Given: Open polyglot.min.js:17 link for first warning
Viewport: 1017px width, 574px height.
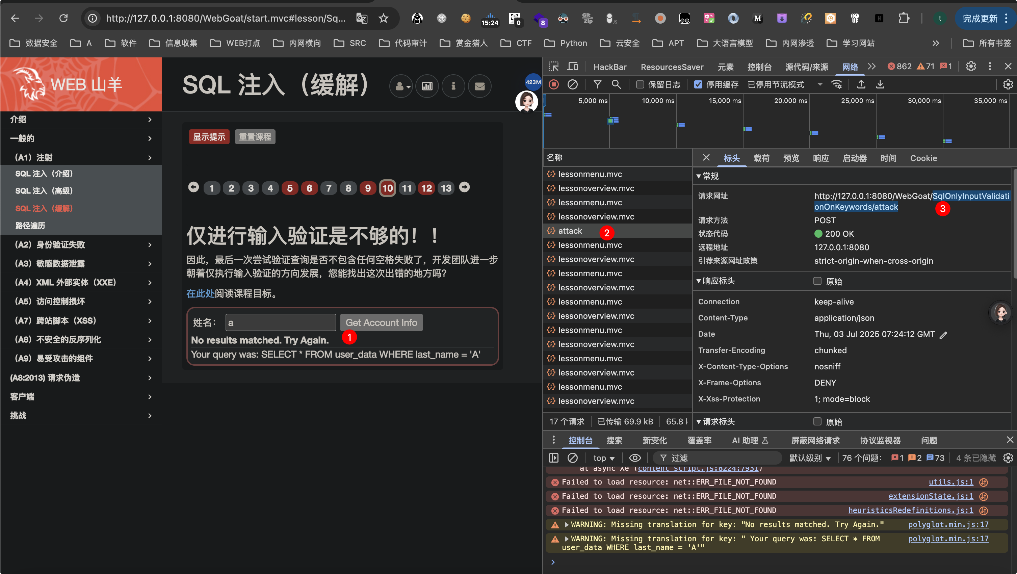Looking at the screenshot, I should tap(948, 524).
